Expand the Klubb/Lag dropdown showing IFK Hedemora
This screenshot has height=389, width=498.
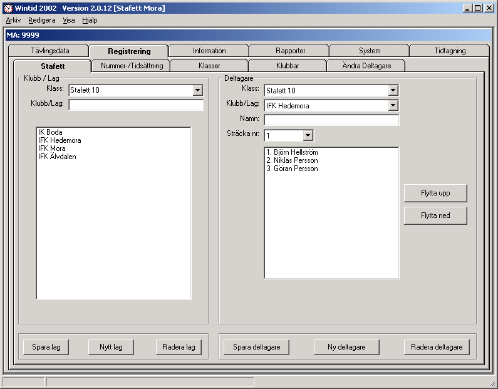click(393, 105)
